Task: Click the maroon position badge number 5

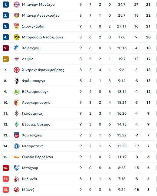Action: pos(6,48)
